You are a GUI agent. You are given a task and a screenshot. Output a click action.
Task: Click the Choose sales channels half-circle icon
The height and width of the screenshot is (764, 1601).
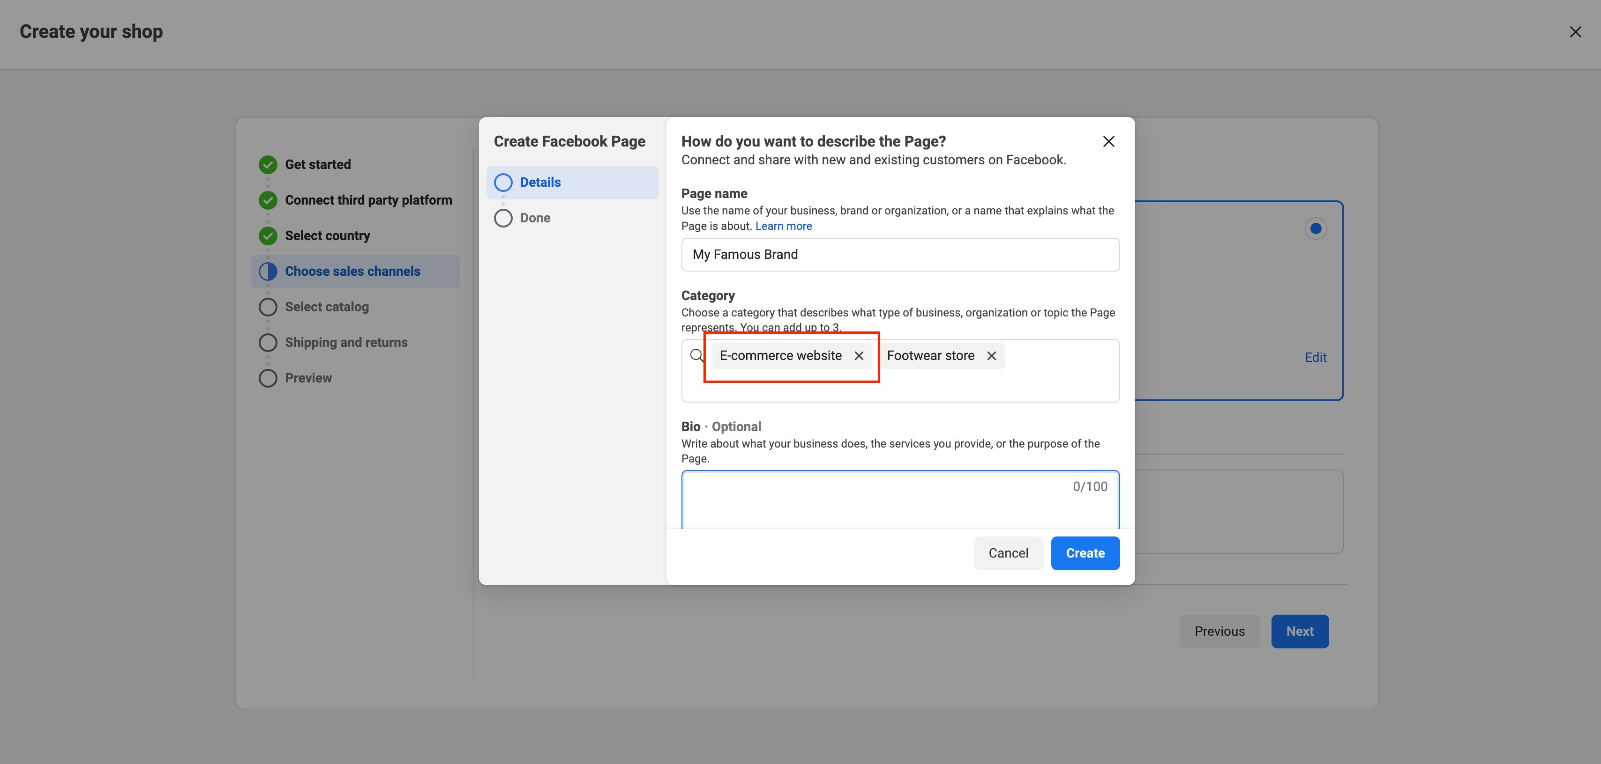click(268, 271)
